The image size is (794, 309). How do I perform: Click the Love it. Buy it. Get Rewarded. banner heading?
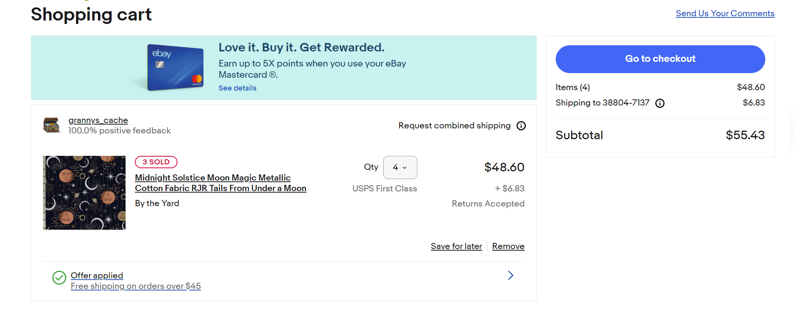click(x=301, y=48)
